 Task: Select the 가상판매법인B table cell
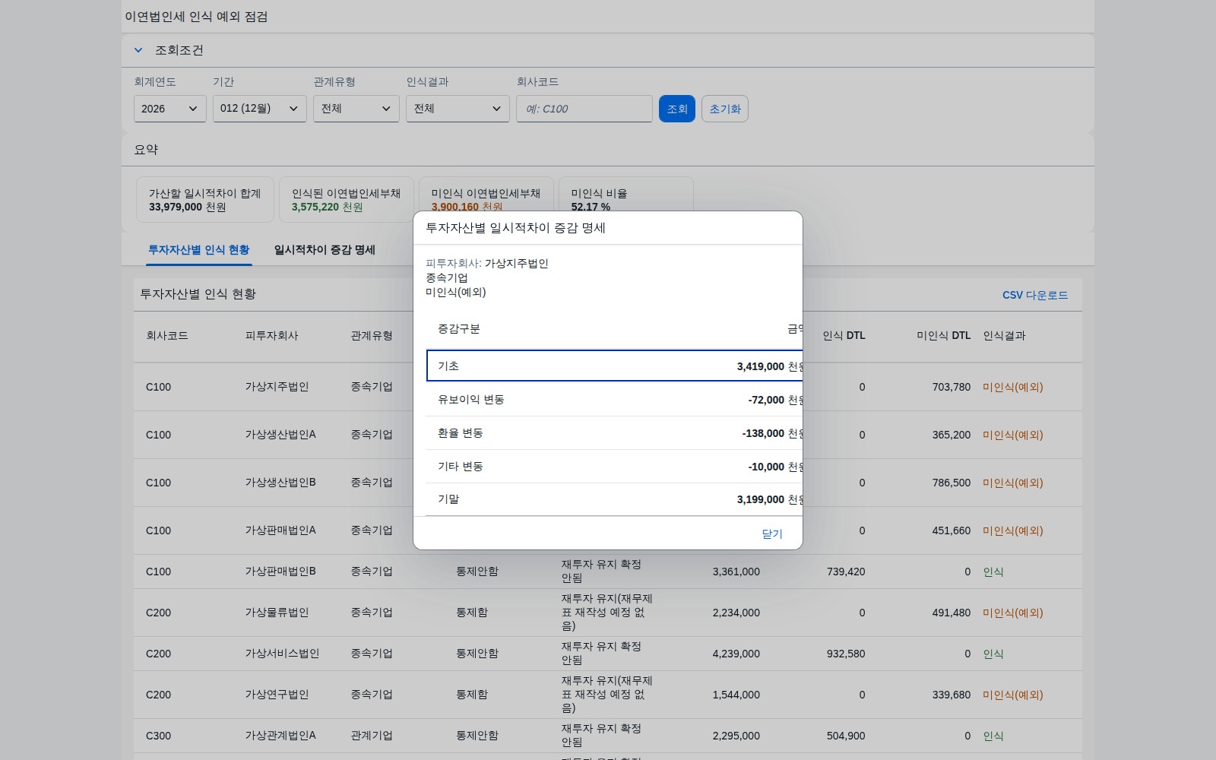[x=280, y=572]
